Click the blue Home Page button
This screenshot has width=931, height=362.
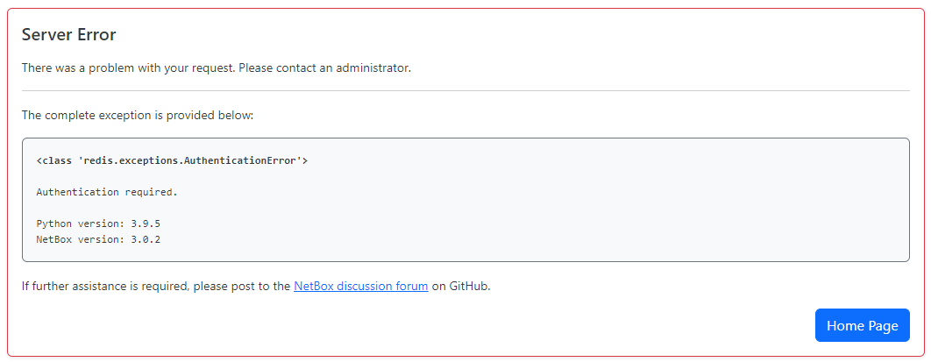[862, 325]
